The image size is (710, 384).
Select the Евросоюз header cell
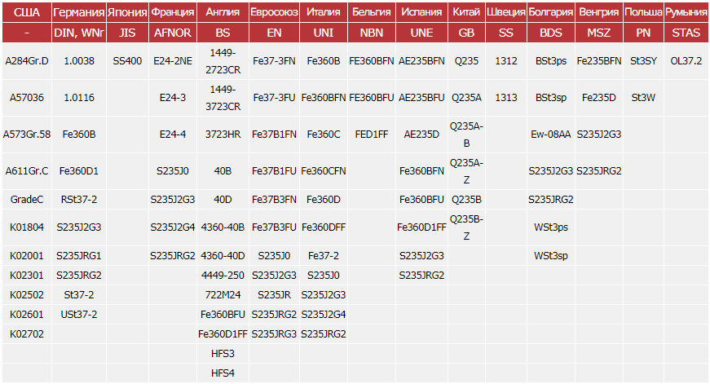[x=274, y=12]
